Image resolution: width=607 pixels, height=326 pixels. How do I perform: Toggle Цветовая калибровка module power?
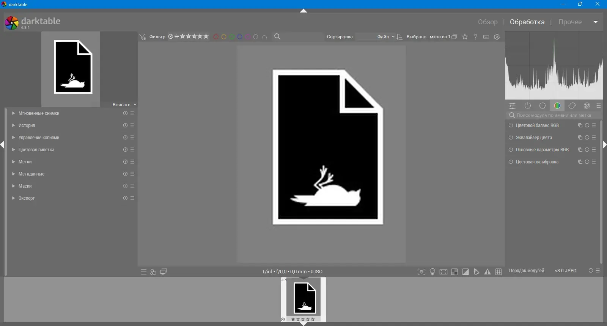(x=511, y=162)
